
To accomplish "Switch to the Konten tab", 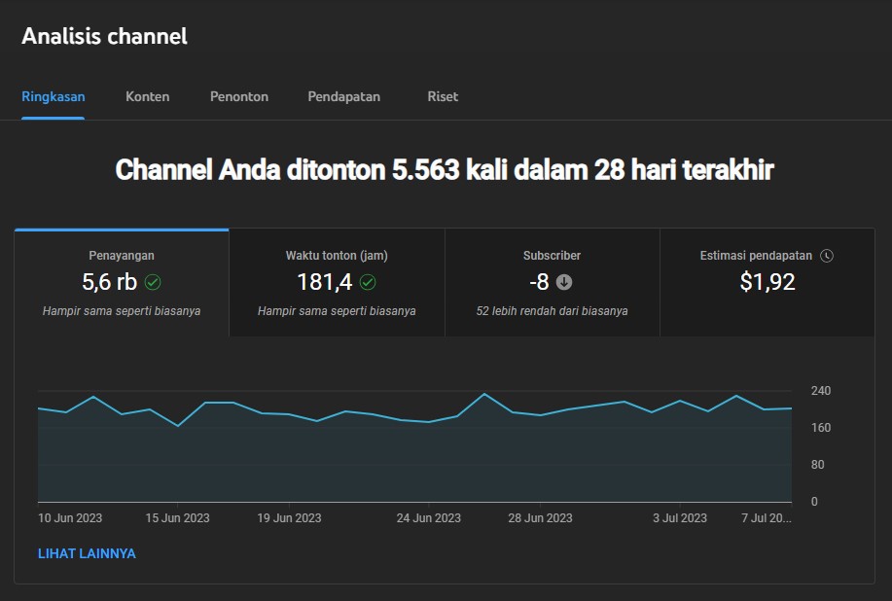I will [x=148, y=96].
